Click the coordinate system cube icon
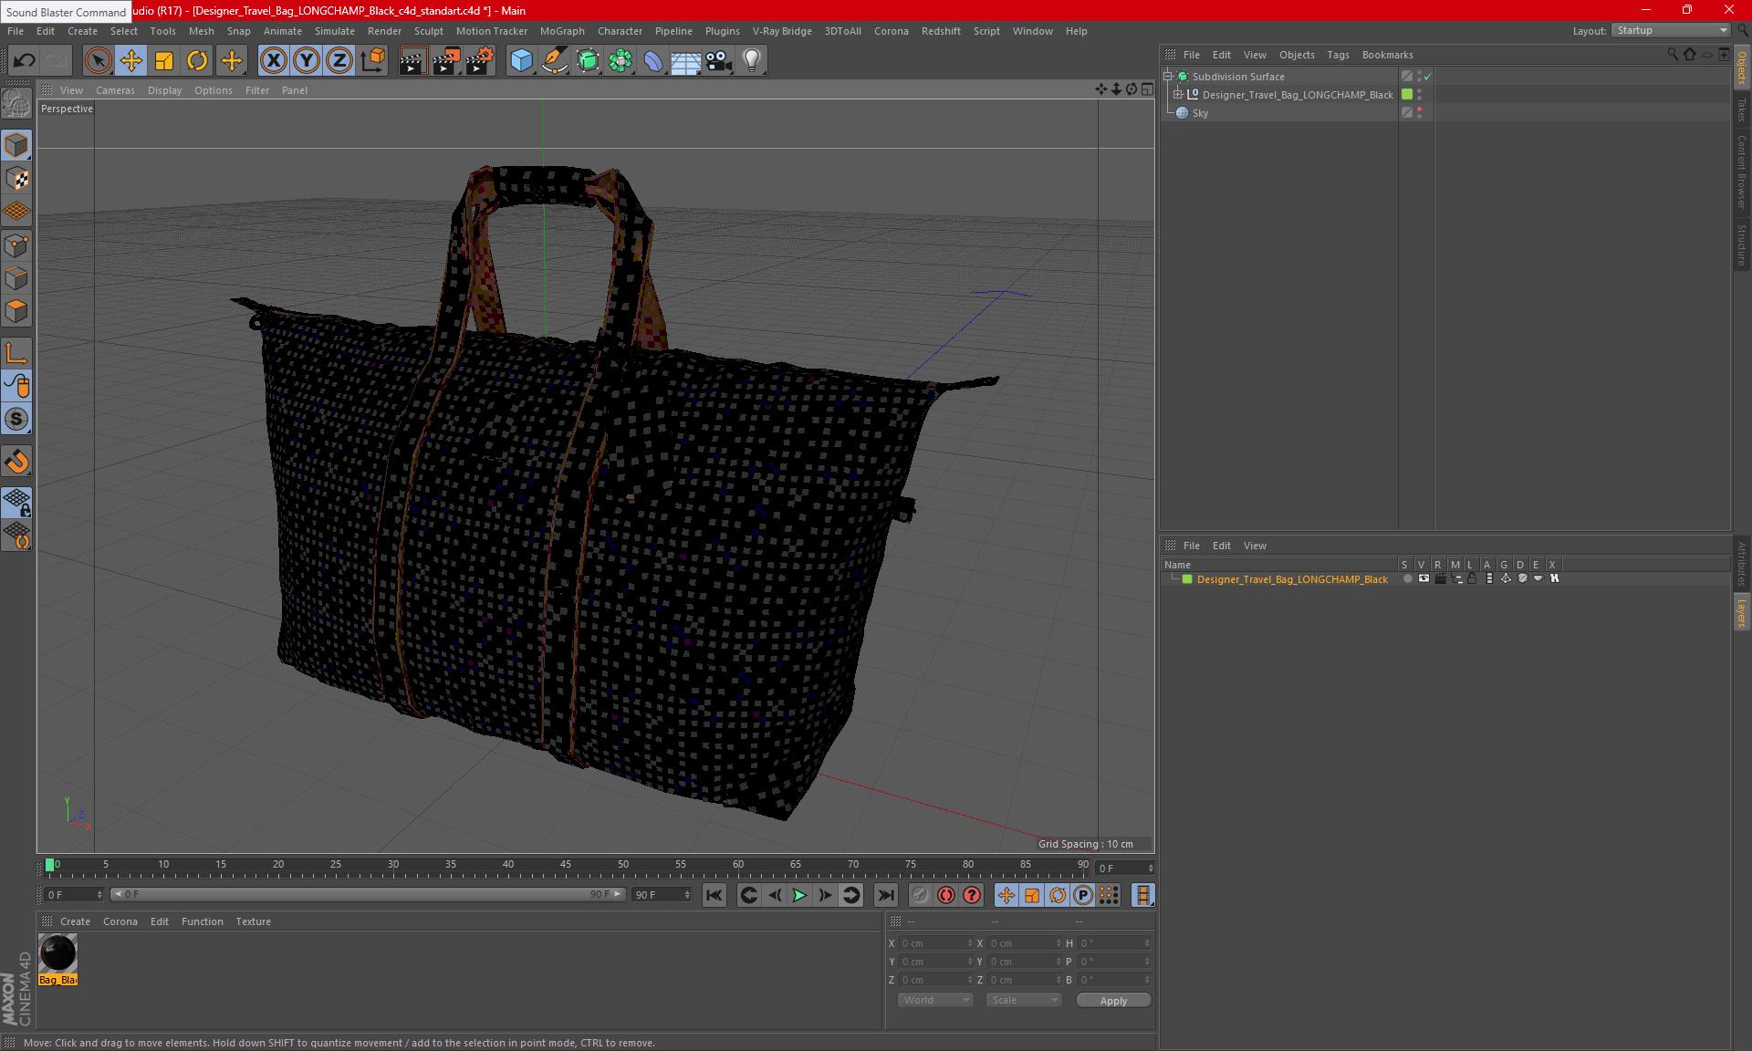1752x1051 pixels. [373, 61]
